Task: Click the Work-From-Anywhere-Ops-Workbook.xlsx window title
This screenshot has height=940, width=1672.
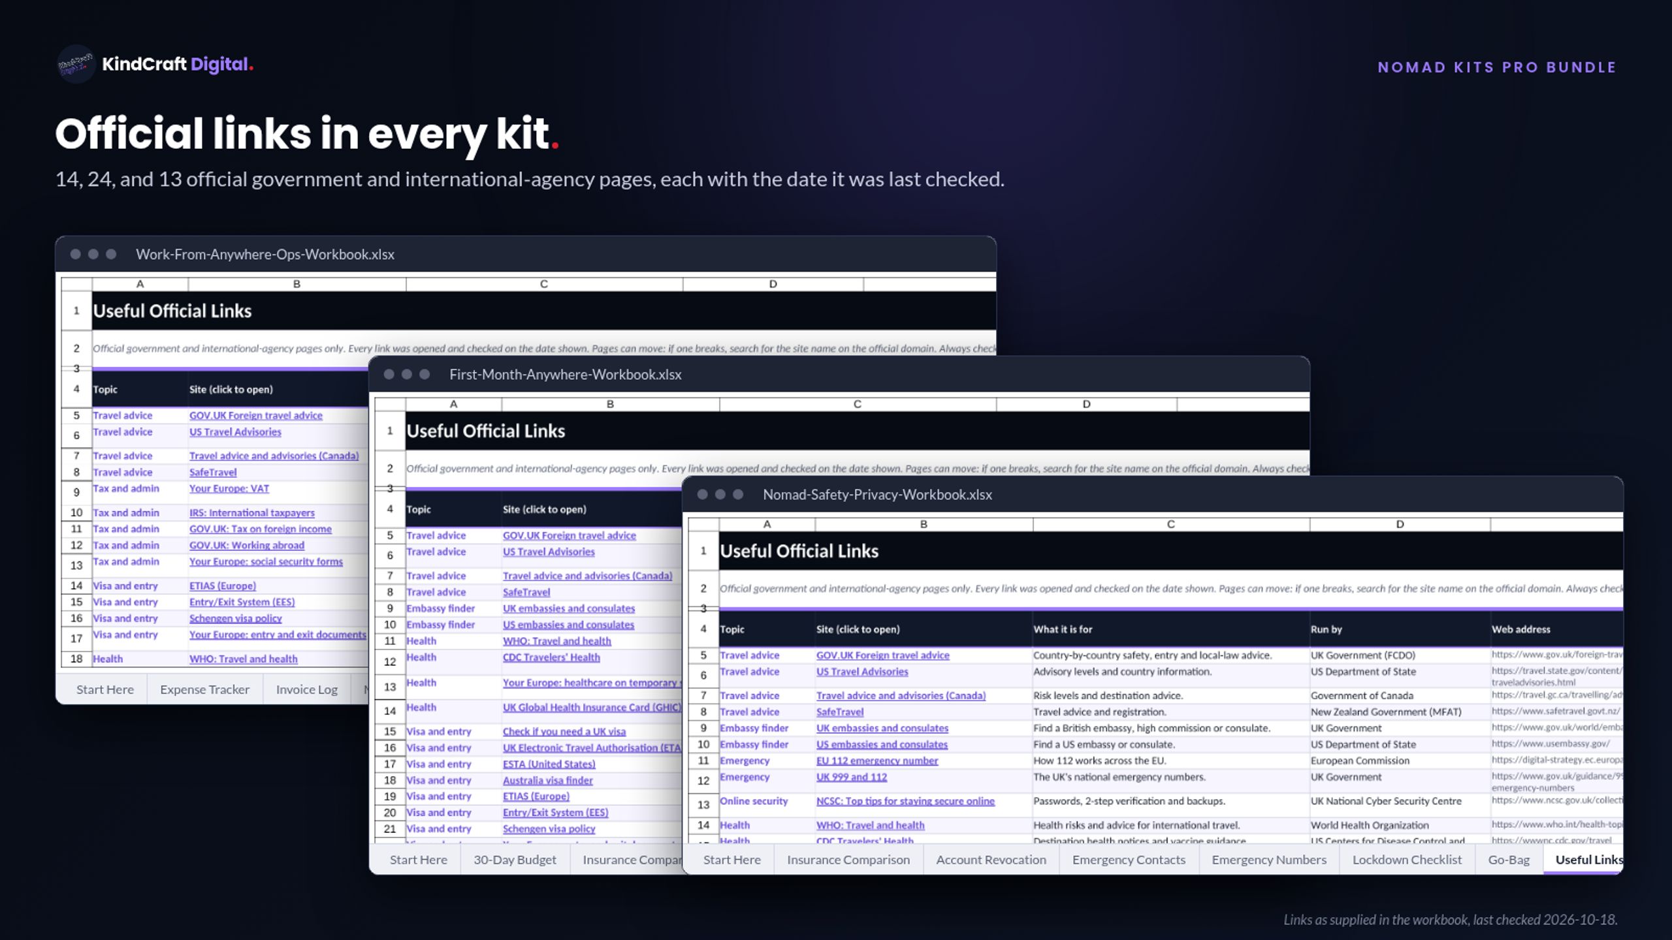Action: (x=265, y=254)
